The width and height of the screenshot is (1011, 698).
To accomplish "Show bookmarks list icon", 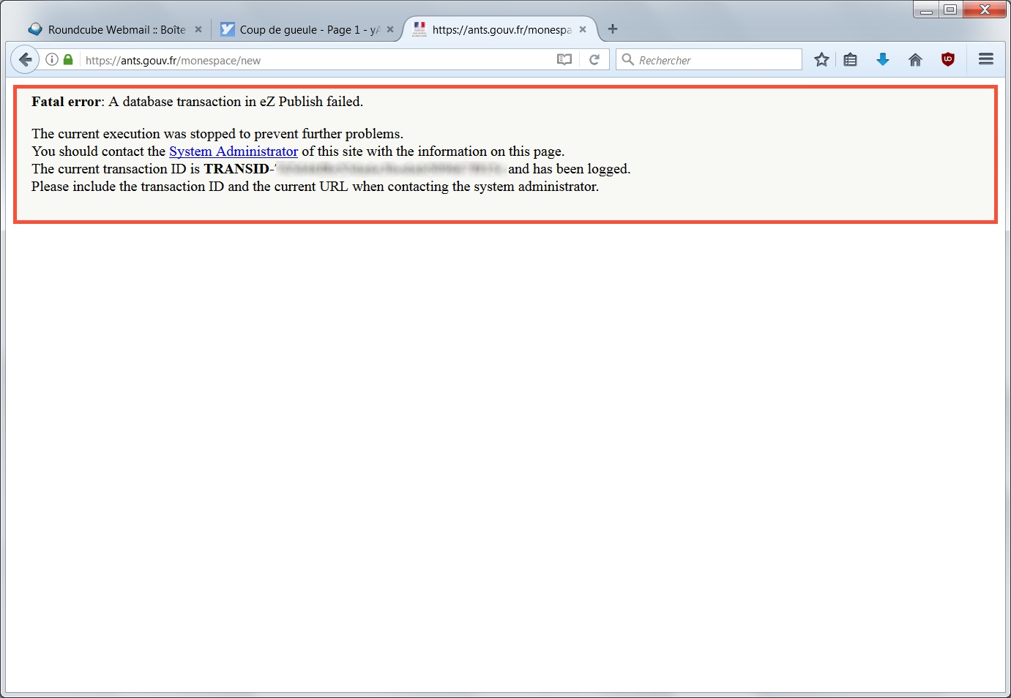I will [850, 60].
